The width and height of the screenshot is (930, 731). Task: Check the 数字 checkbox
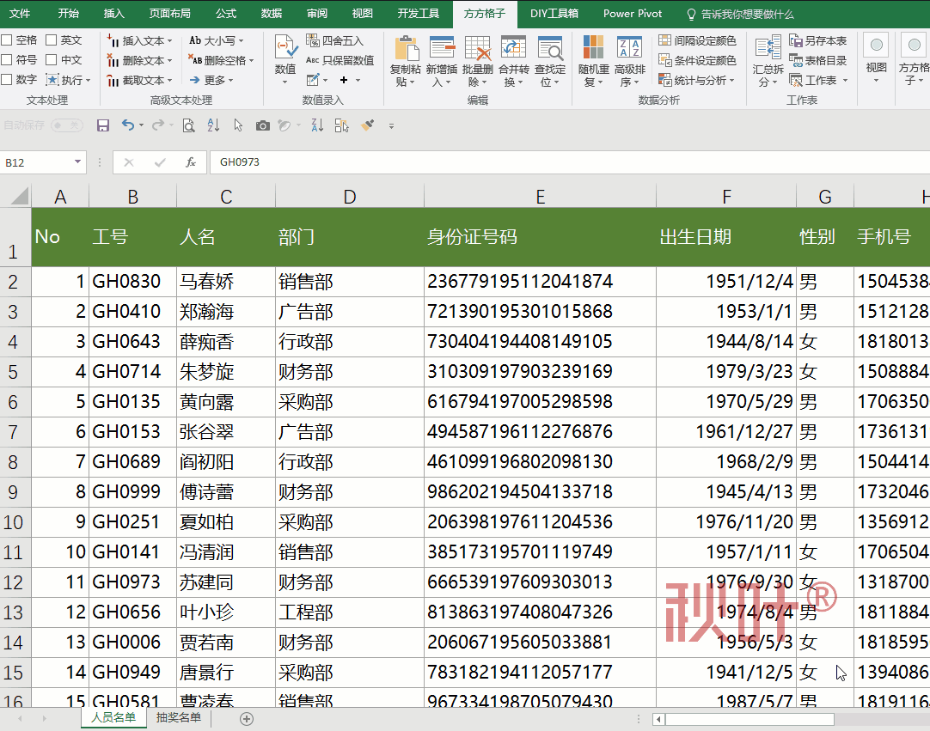(7, 79)
